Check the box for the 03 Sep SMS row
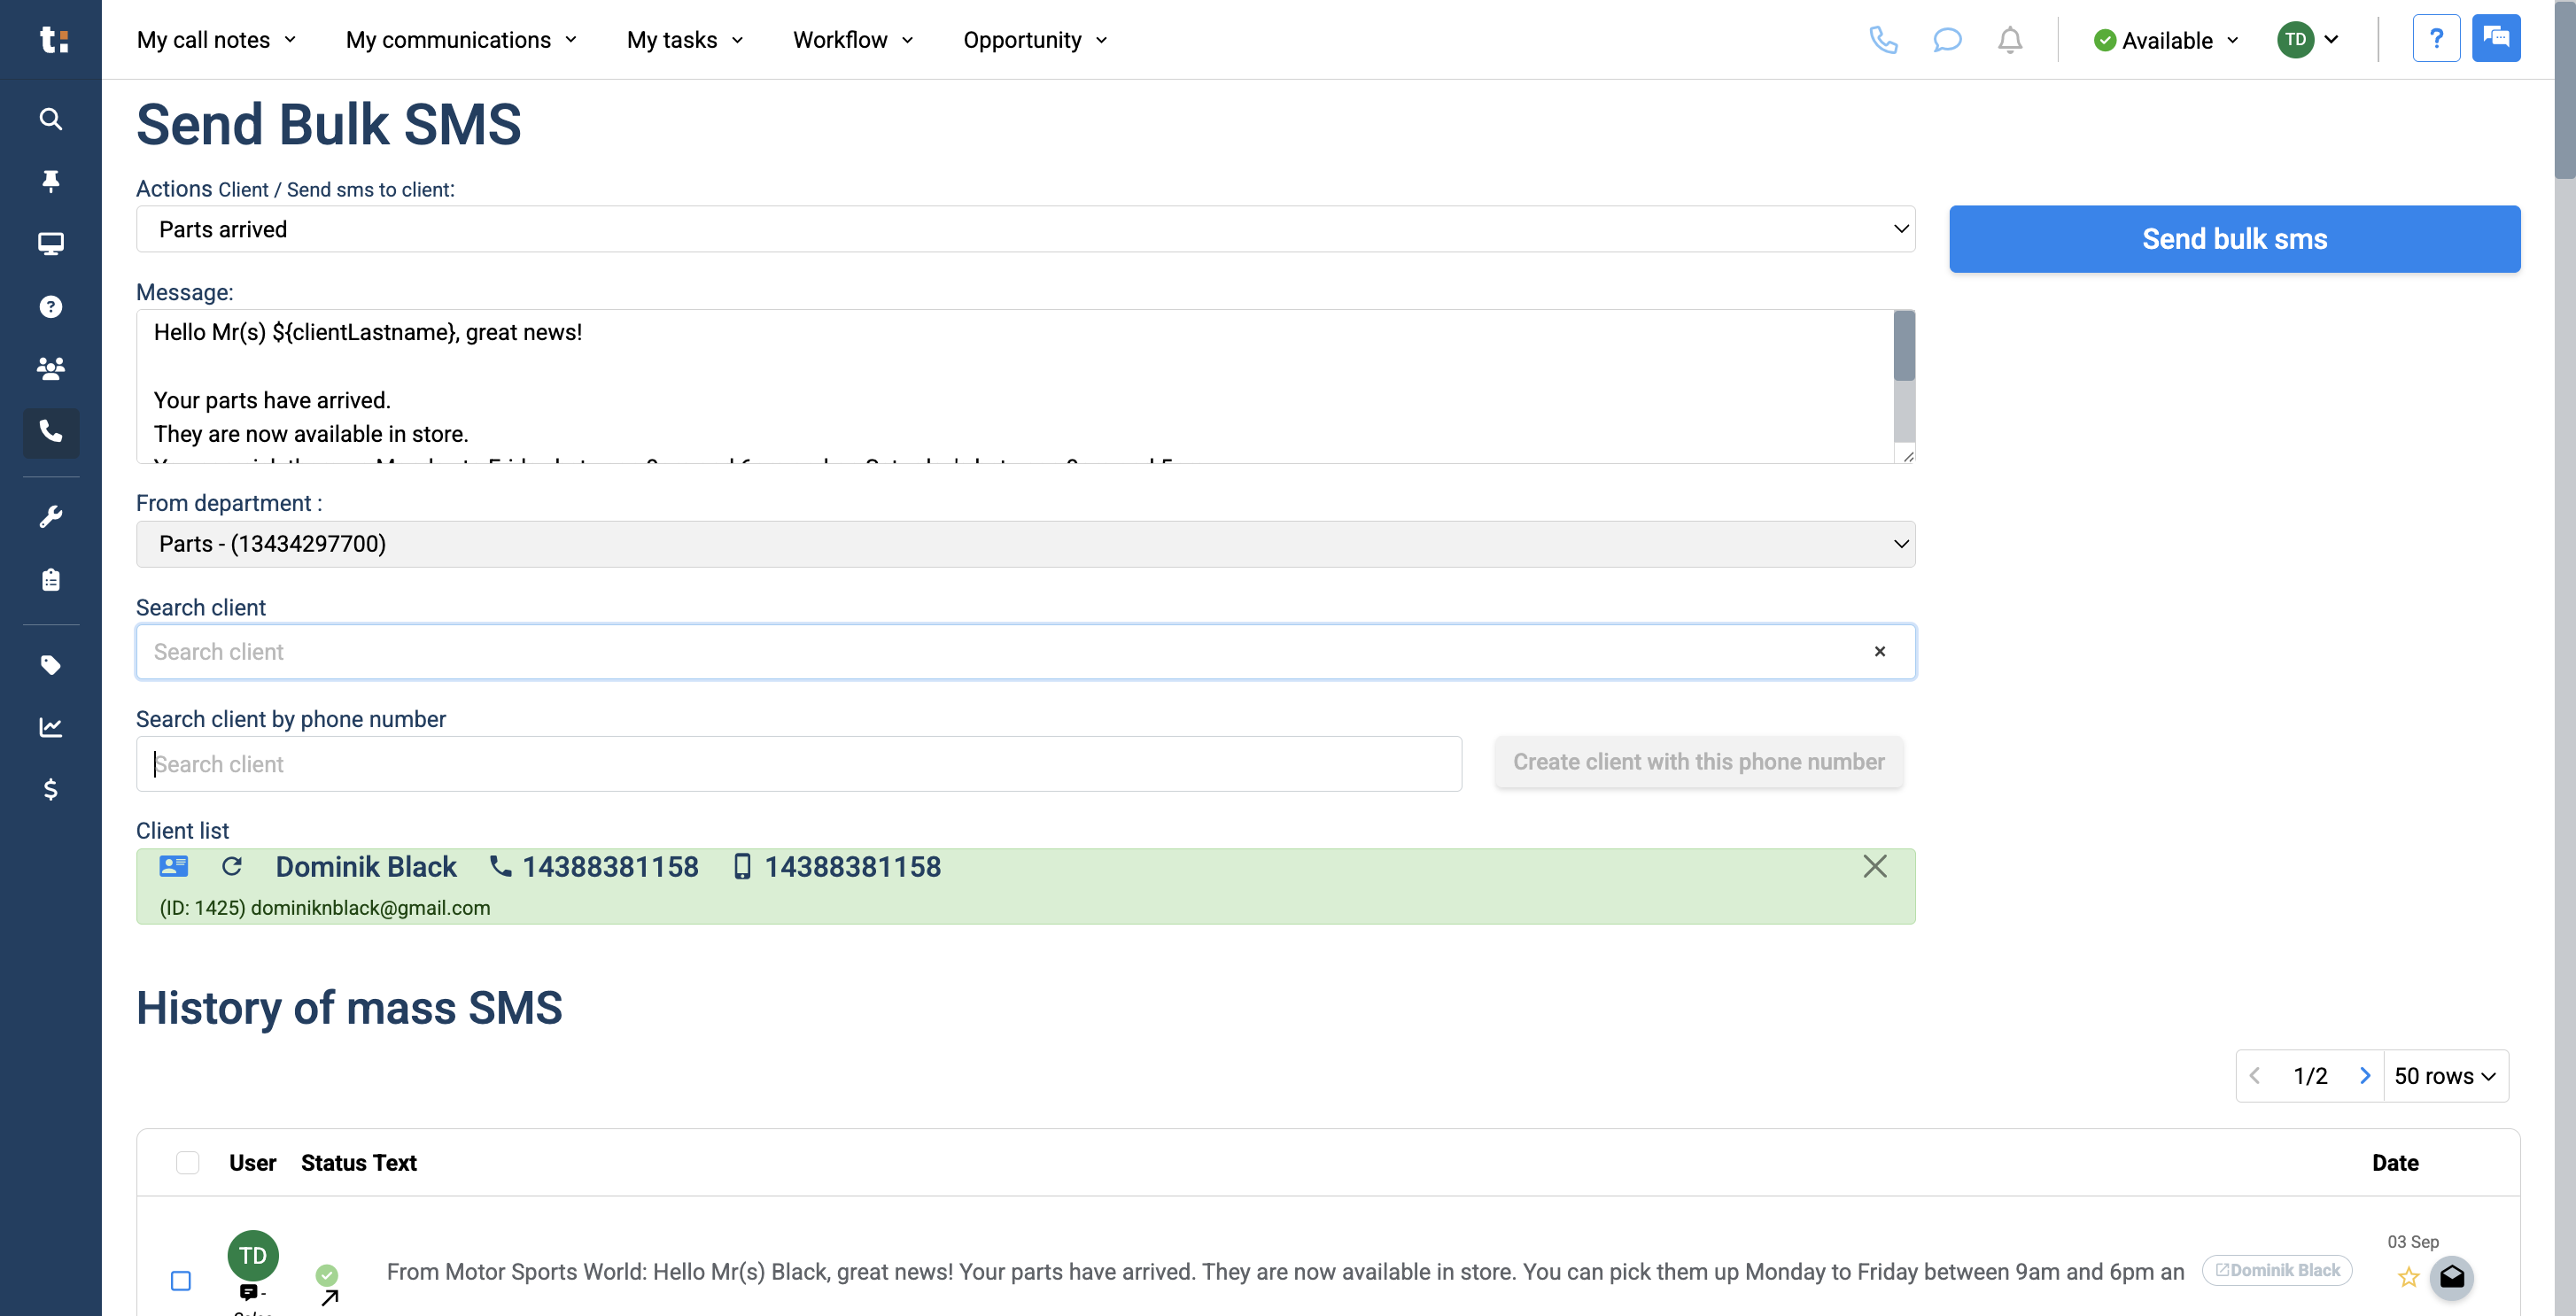The width and height of the screenshot is (2576, 1316). point(181,1280)
